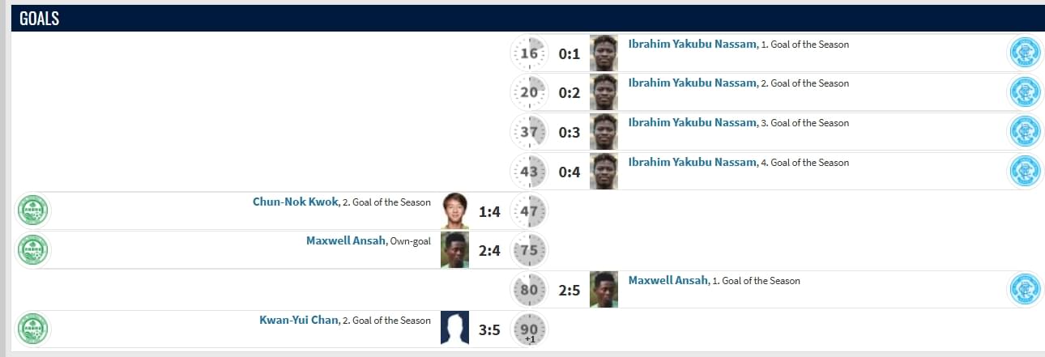The height and width of the screenshot is (357, 1045).
Task: Open Chun-Nok Kwok's player page
Action: point(295,202)
